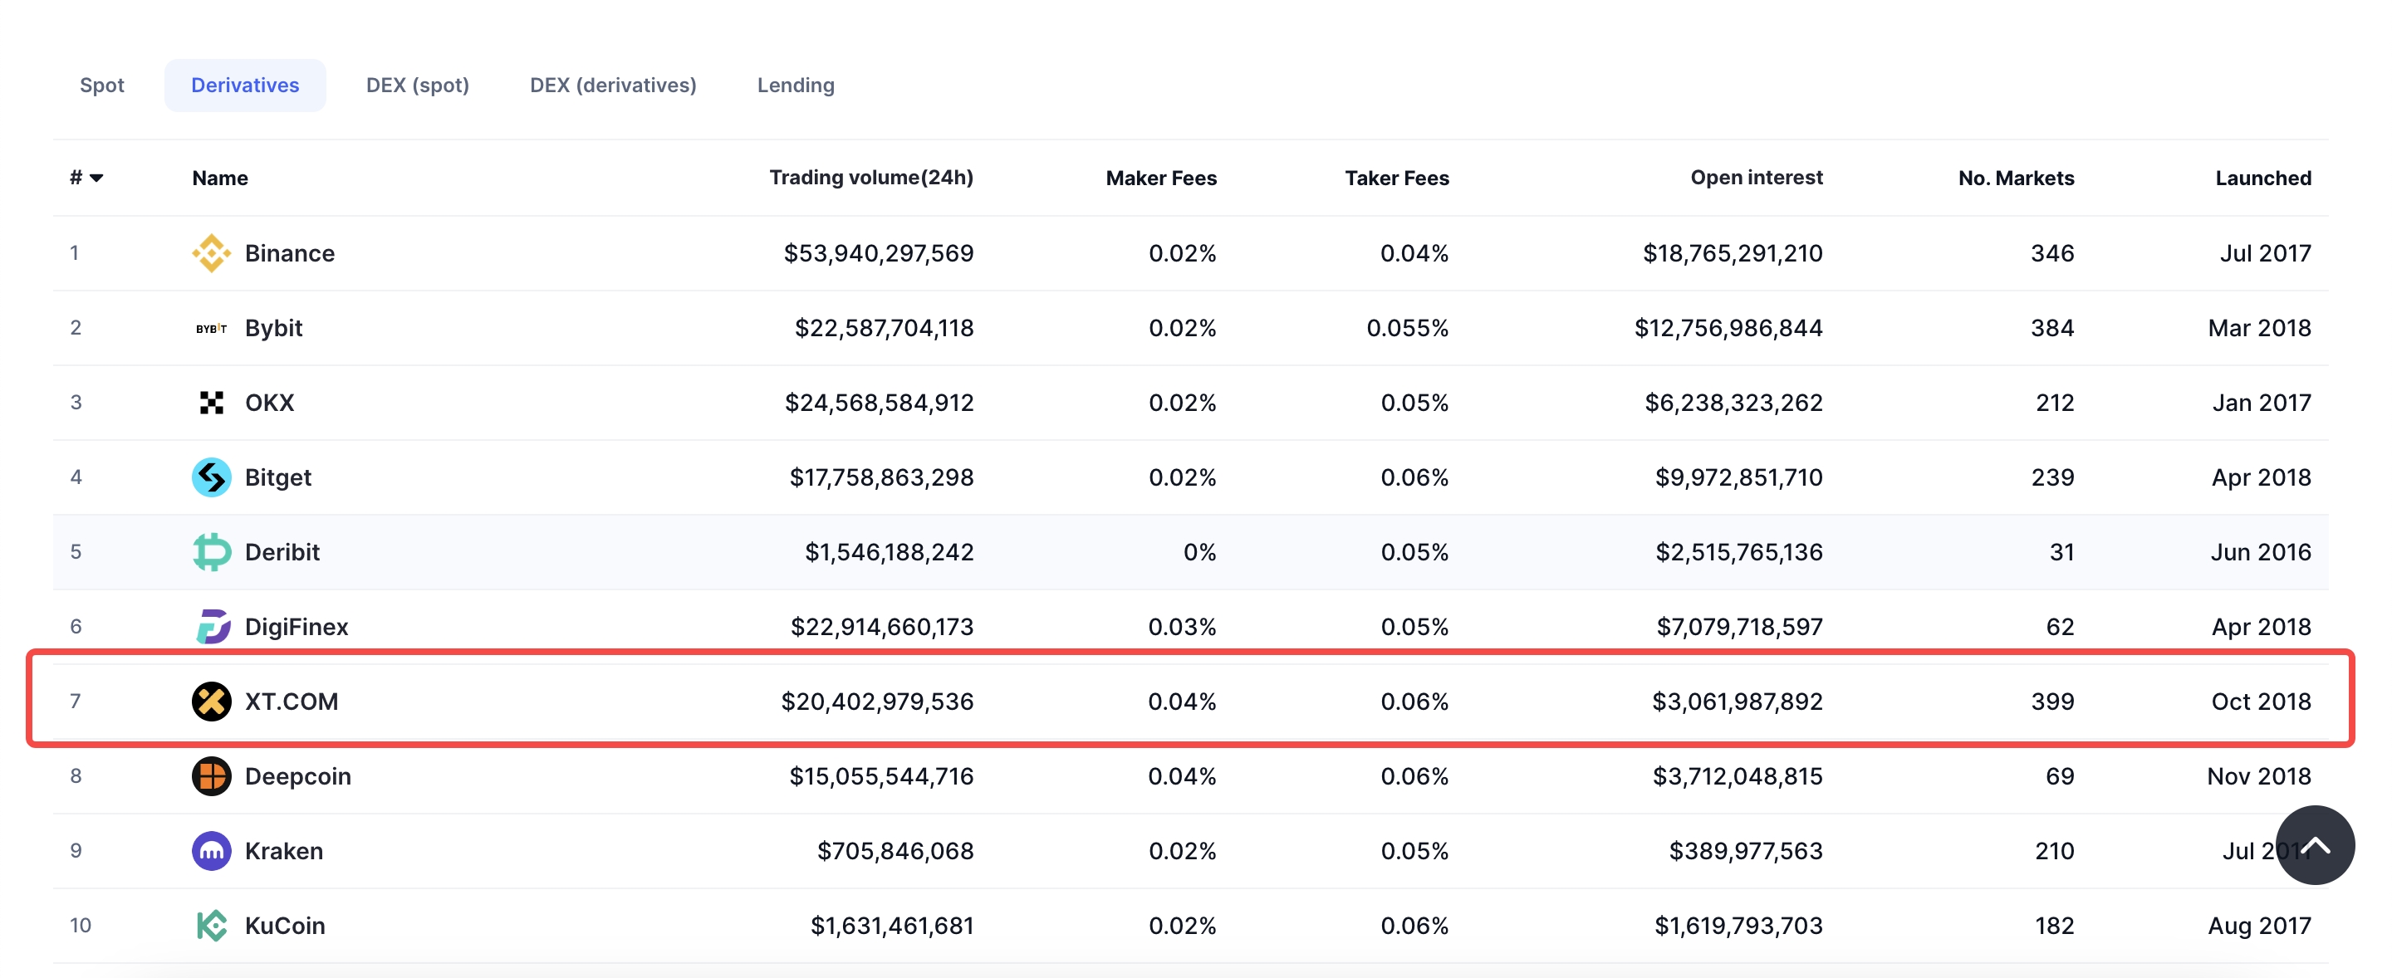
Task: Click OKX volume $24,568,584,912
Action: tap(880, 403)
